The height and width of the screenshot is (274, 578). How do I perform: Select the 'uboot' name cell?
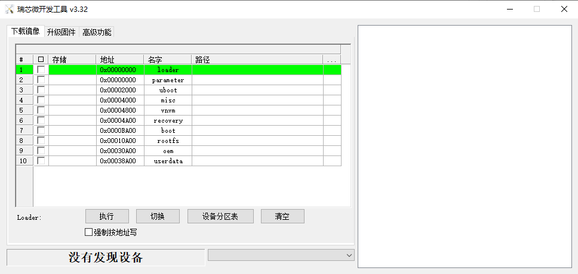(168, 90)
